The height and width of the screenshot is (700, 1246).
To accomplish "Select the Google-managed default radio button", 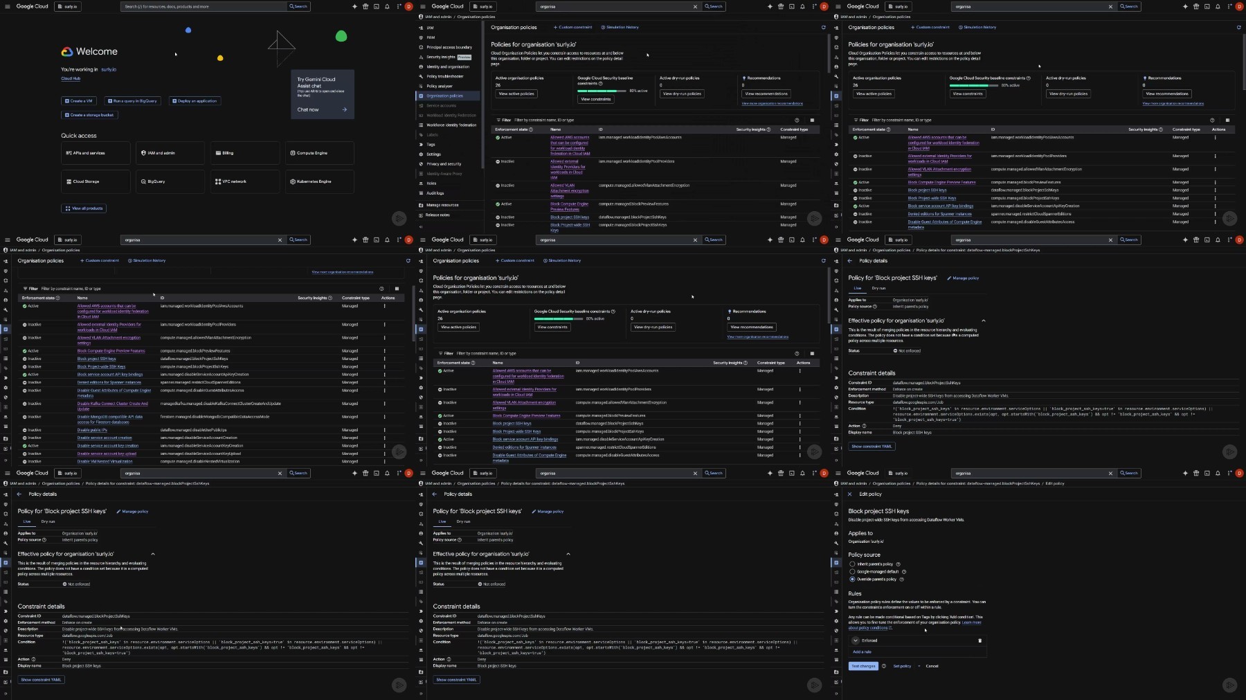I will 852,572.
